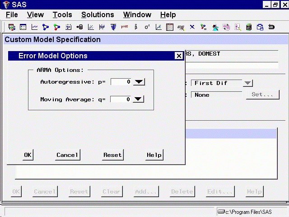Open the Tools menu

tap(62, 15)
